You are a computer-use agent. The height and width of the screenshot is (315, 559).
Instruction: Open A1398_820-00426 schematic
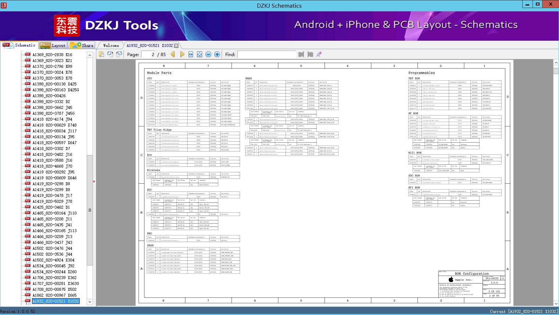pyautogui.click(x=49, y=96)
